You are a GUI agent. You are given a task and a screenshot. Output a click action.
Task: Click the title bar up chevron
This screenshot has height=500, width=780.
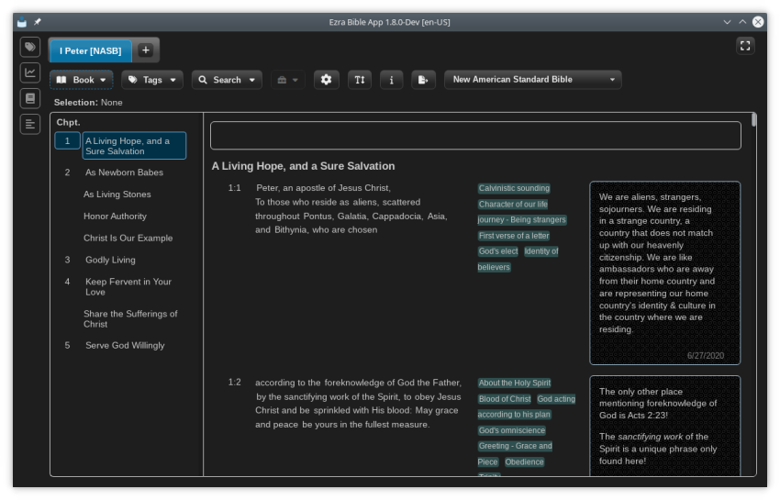click(742, 22)
